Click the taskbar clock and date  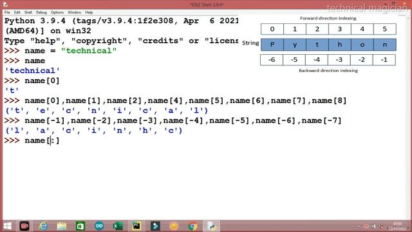coord(398,226)
